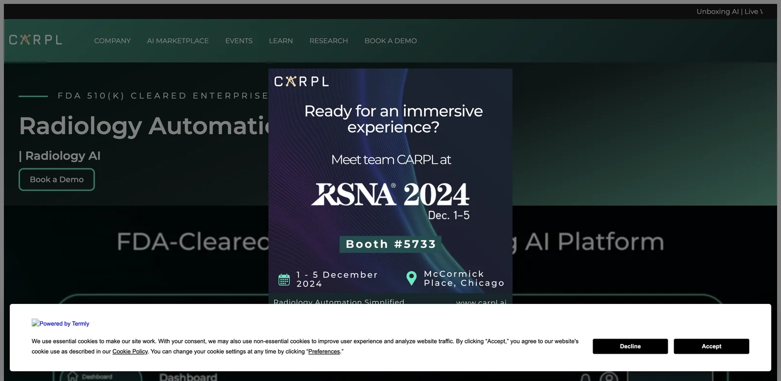The width and height of the screenshot is (781, 381).
Task: Select BOOK A DEMO in navigation
Action: coord(390,41)
